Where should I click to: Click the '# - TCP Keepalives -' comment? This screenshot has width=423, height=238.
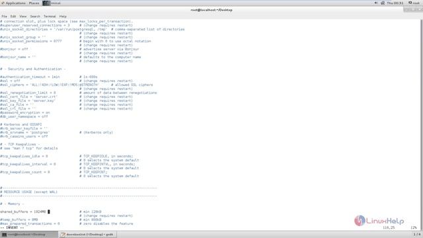tap(20, 144)
